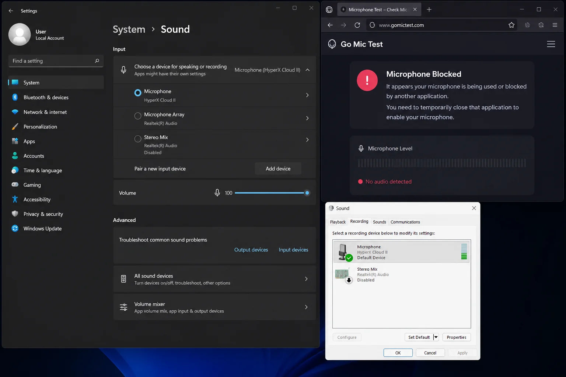
Task: Open the Go Mic Test hamburger menu
Action: coord(551,44)
